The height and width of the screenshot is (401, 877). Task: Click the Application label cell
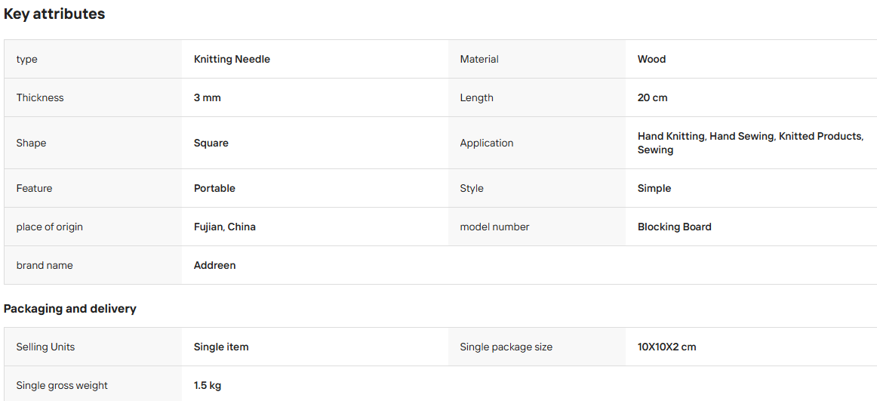coord(537,143)
